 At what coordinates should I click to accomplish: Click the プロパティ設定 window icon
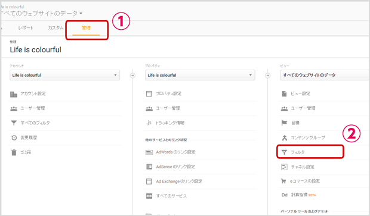pyautogui.click(x=149, y=94)
